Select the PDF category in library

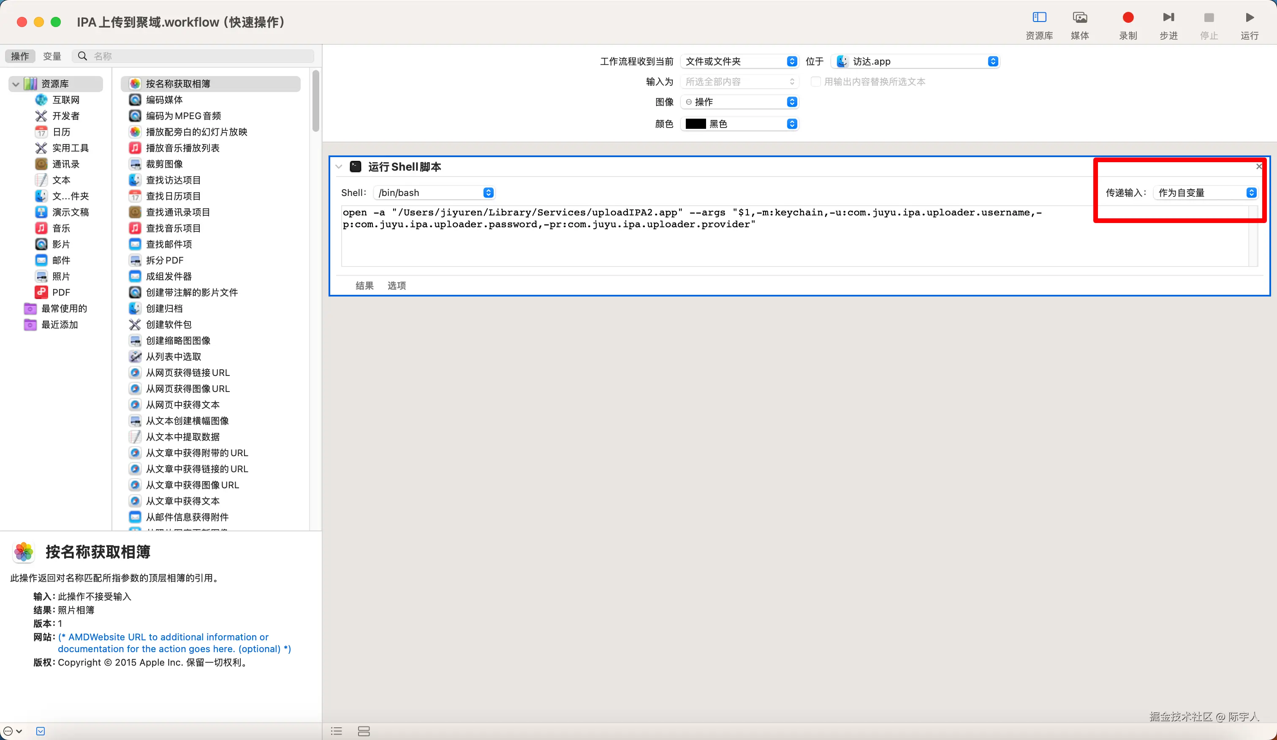[61, 292]
